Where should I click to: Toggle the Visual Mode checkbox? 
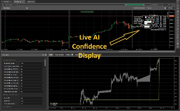tap(2, 8)
